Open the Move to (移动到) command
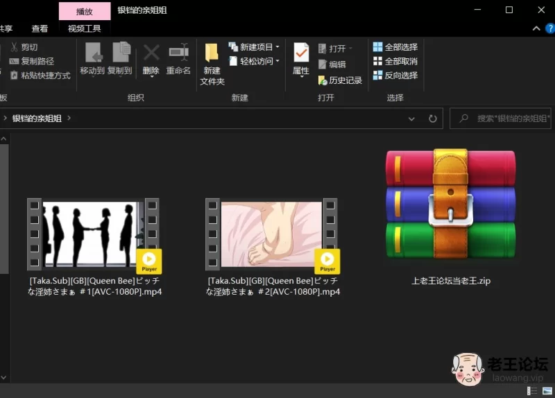Screen dimensions: 555x398 [x=92, y=59]
